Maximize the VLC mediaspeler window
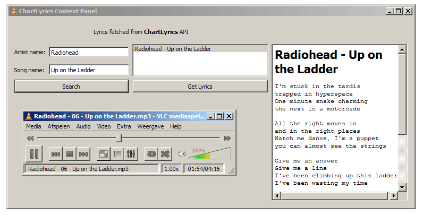 [x=219, y=116]
